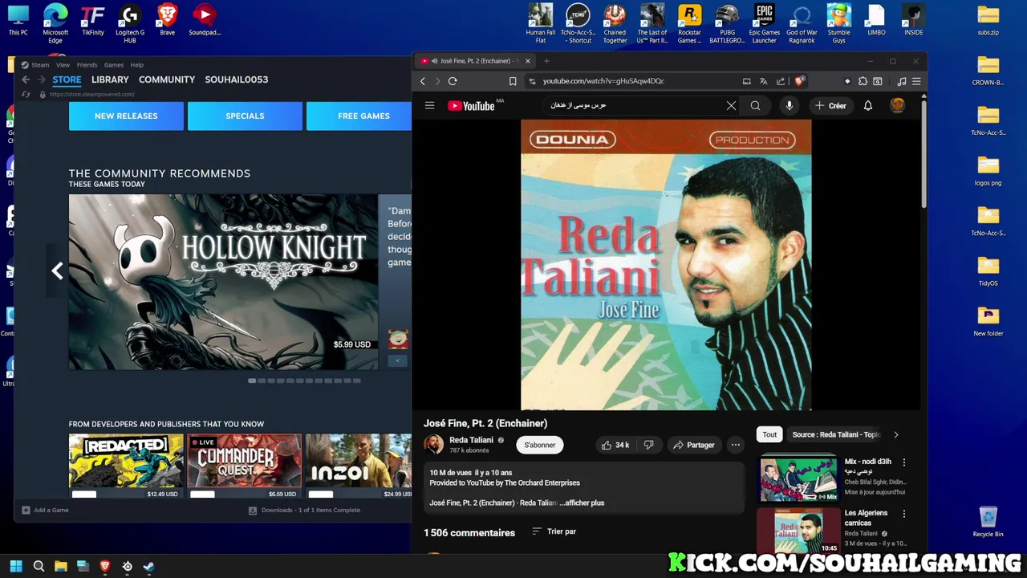Image resolution: width=1027 pixels, height=578 pixels.
Task: Advance the filter chips with right chevron
Action: [x=896, y=434]
